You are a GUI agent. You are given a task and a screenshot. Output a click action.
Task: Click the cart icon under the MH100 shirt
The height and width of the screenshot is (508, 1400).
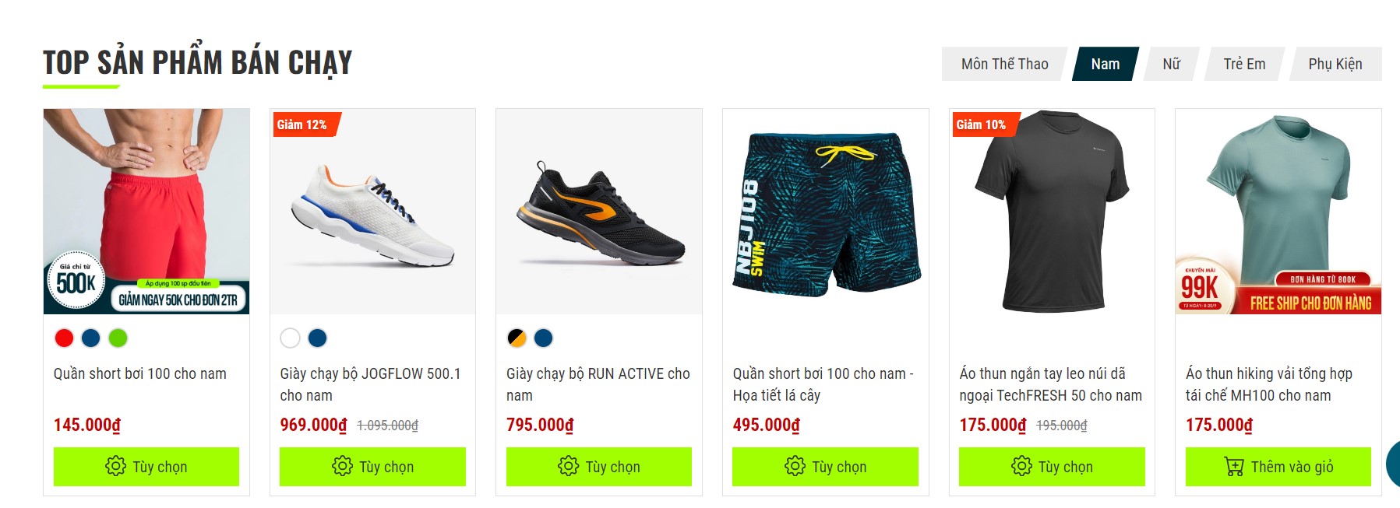click(1234, 466)
